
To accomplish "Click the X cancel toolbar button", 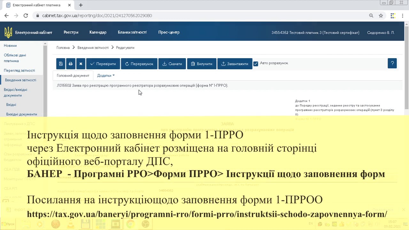I will [81, 64].
